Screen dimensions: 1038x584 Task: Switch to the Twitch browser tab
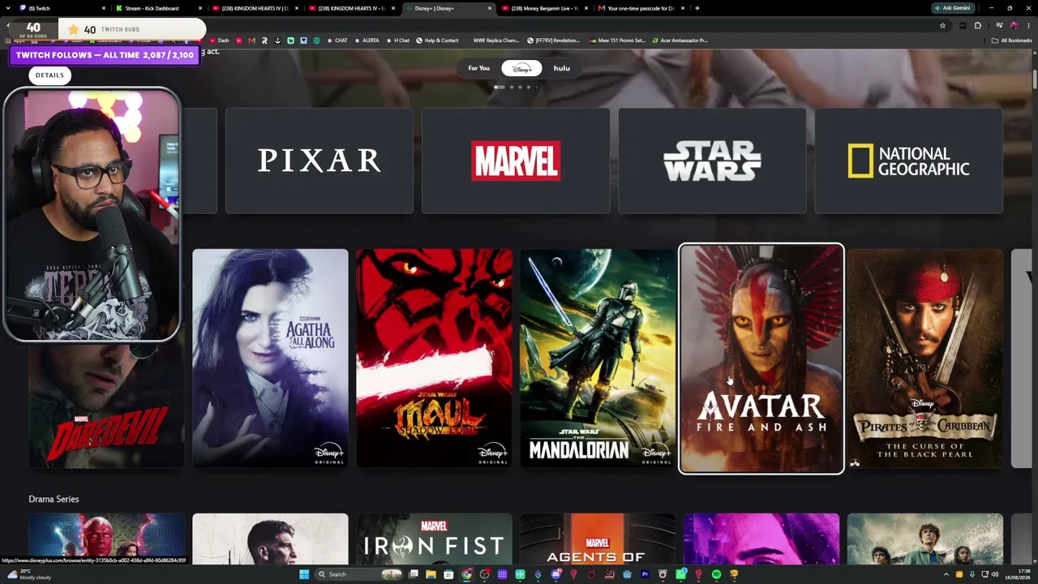[61, 8]
